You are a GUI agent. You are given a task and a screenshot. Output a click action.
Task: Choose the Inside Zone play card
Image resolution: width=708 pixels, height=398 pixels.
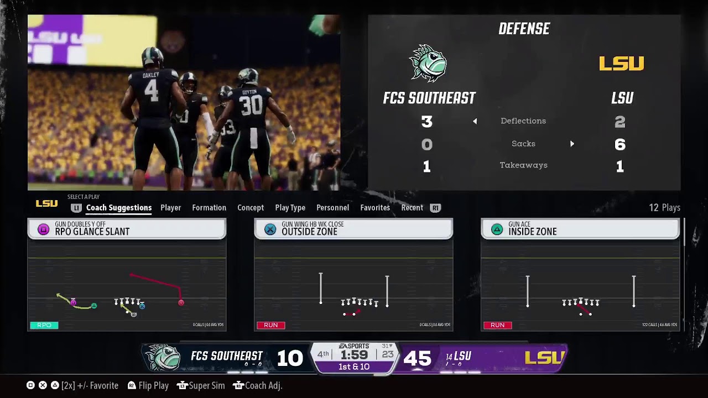point(580,275)
